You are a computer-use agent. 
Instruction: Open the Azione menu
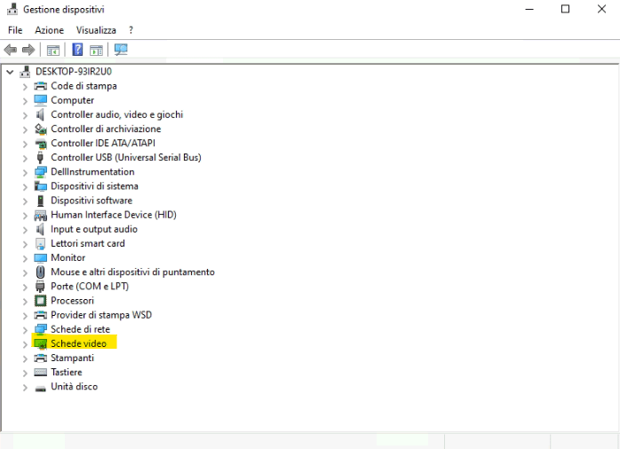(x=49, y=30)
